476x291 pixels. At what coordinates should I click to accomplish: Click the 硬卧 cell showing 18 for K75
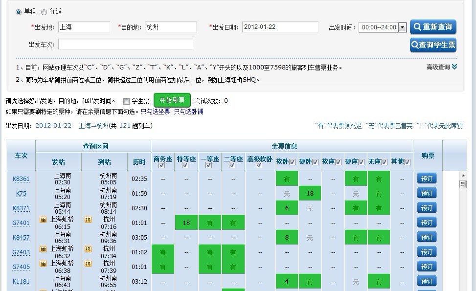[310, 193]
